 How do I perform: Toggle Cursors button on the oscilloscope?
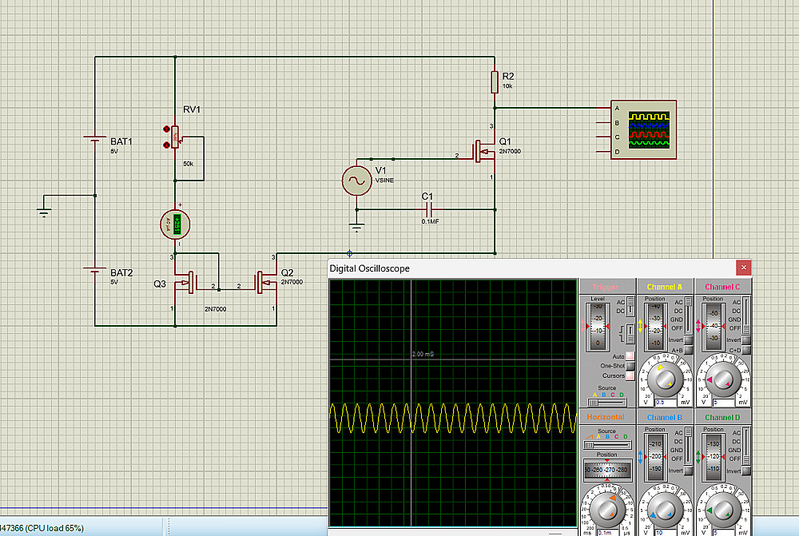coord(630,375)
